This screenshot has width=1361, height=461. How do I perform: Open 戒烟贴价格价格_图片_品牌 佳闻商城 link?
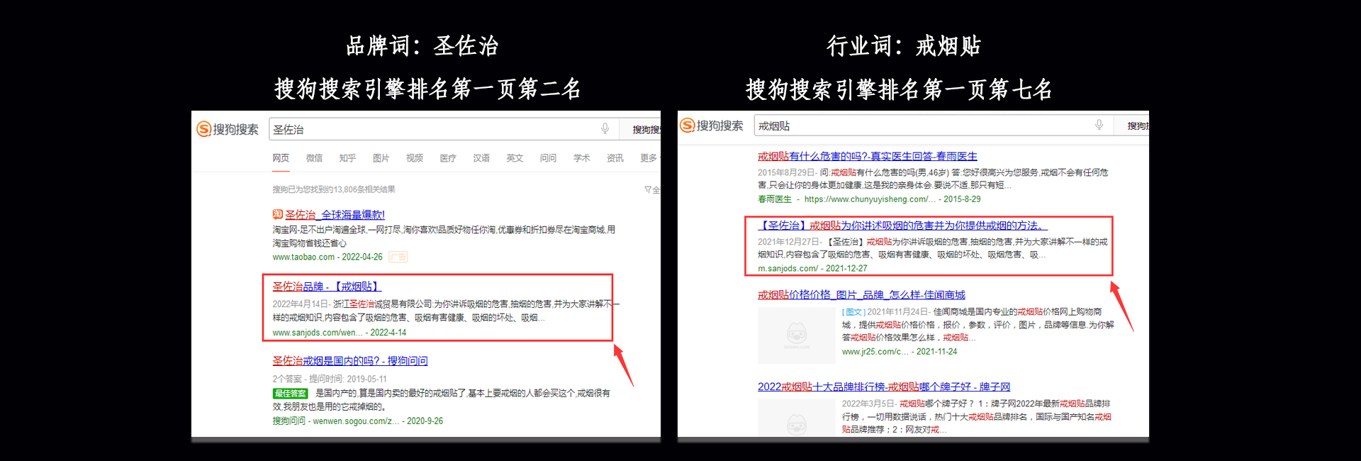(861, 294)
